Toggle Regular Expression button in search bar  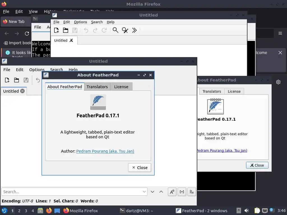[x=192, y=192]
